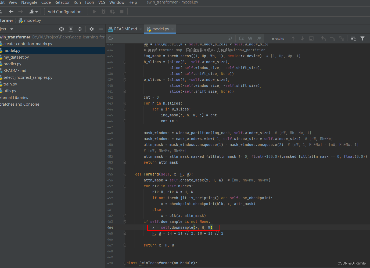Collapse for w loop fold at line 444
The width and height of the screenshot is (370, 268).
tap(125, 109)
